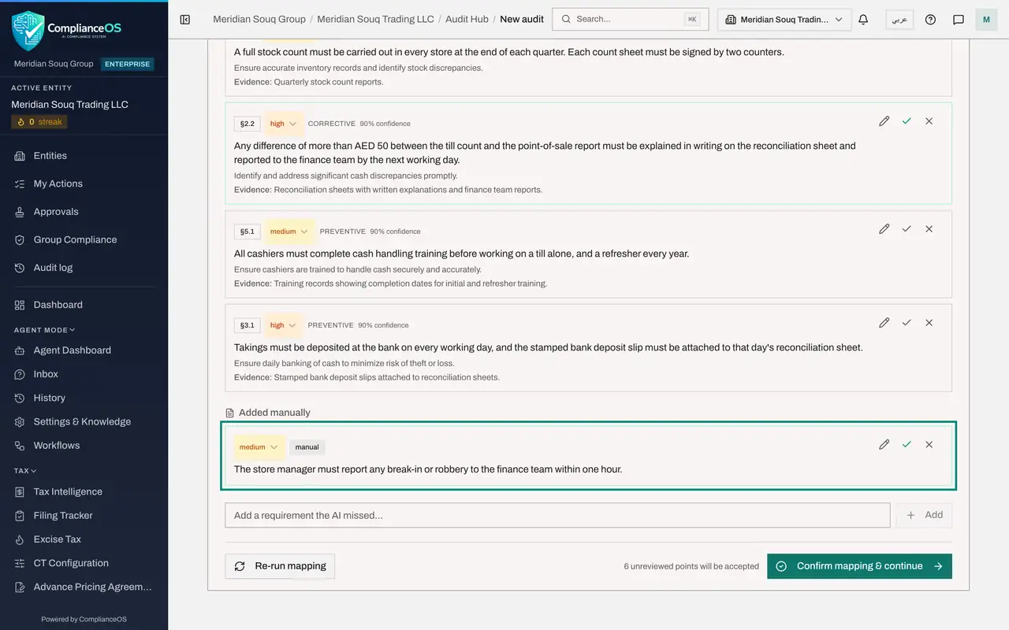Focus the Add a requirement input field
The height and width of the screenshot is (630, 1009).
pos(557,515)
